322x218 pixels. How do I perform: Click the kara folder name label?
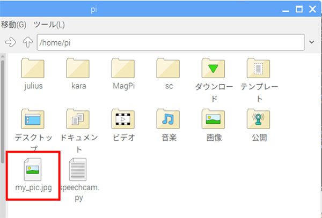79,86
